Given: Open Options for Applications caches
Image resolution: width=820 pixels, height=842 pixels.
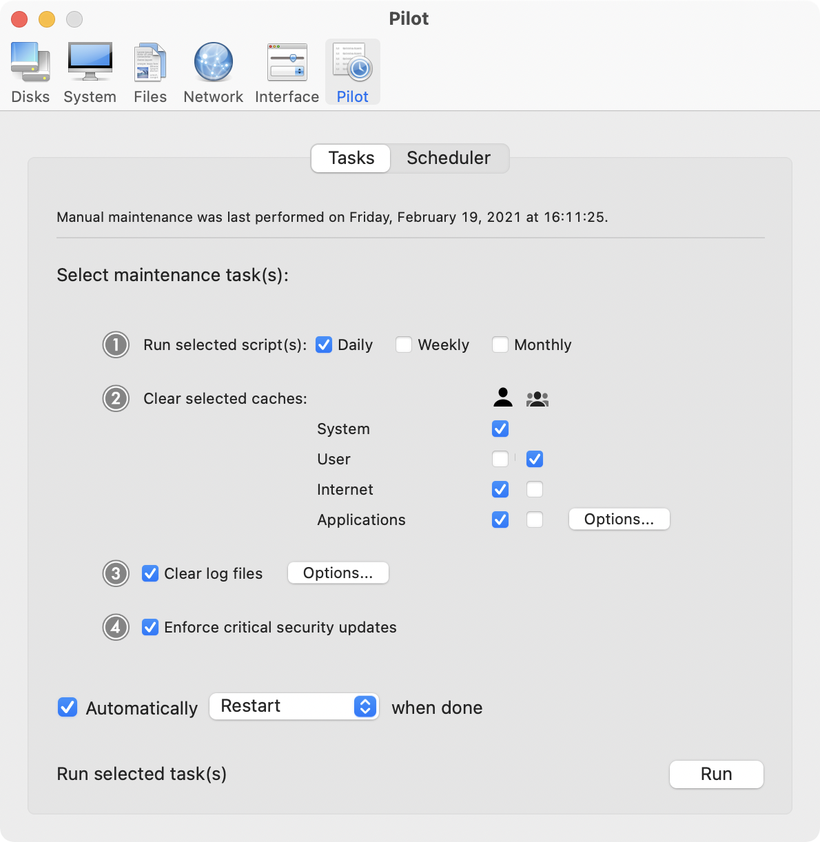Looking at the screenshot, I should (619, 519).
